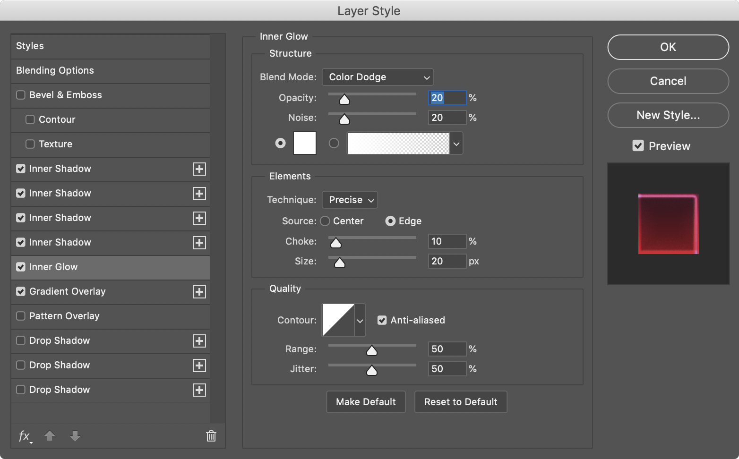Uncheck the Anti-aliased option
Image resolution: width=739 pixels, height=459 pixels.
(382, 320)
